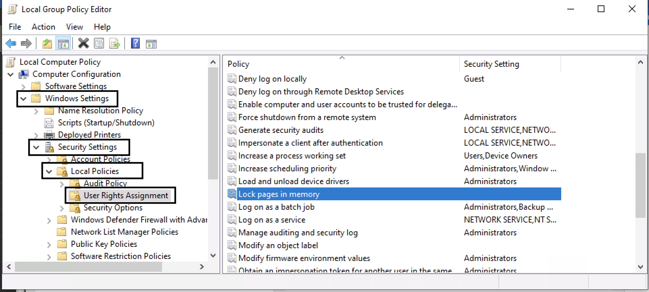The height and width of the screenshot is (292, 649).
Task: Open Properties via the toolbar icon
Action: (x=99, y=43)
